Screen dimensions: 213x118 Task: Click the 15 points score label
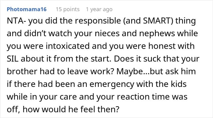(x=68, y=9)
